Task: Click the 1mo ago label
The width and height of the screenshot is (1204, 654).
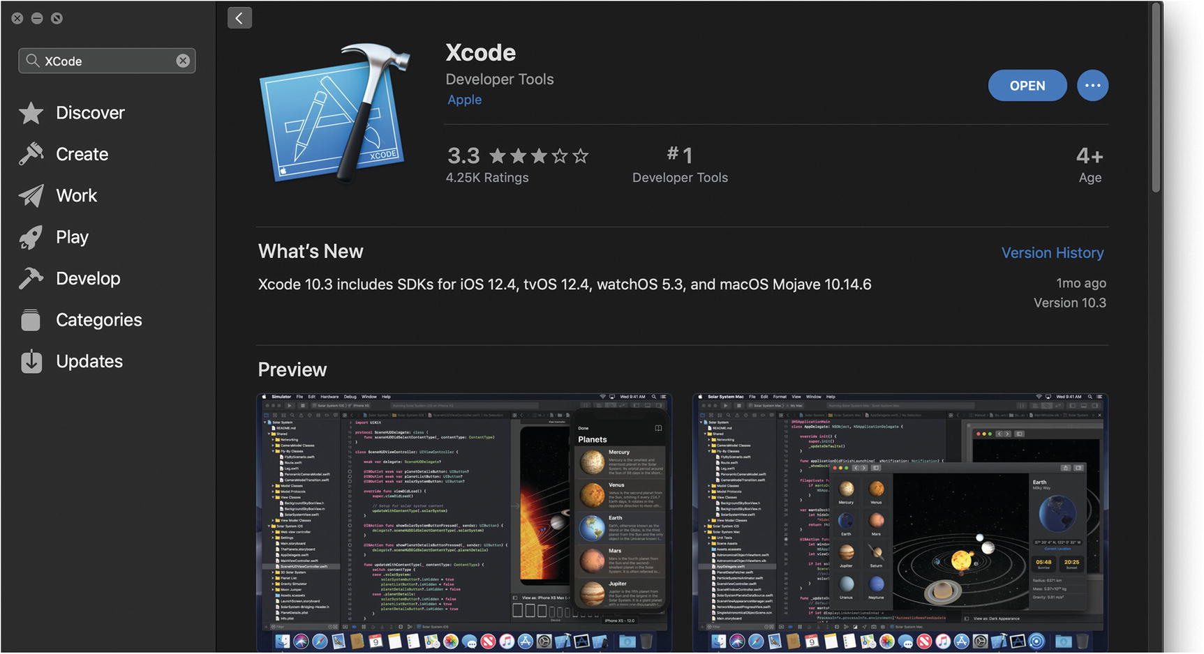Action: 1080,283
